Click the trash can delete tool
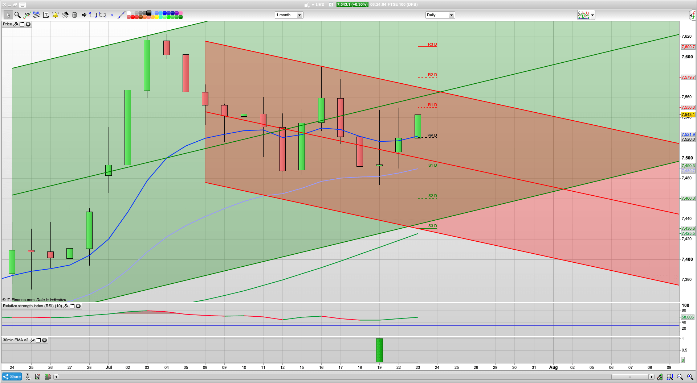The width and height of the screenshot is (697, 383). click(x=74, y=15)
